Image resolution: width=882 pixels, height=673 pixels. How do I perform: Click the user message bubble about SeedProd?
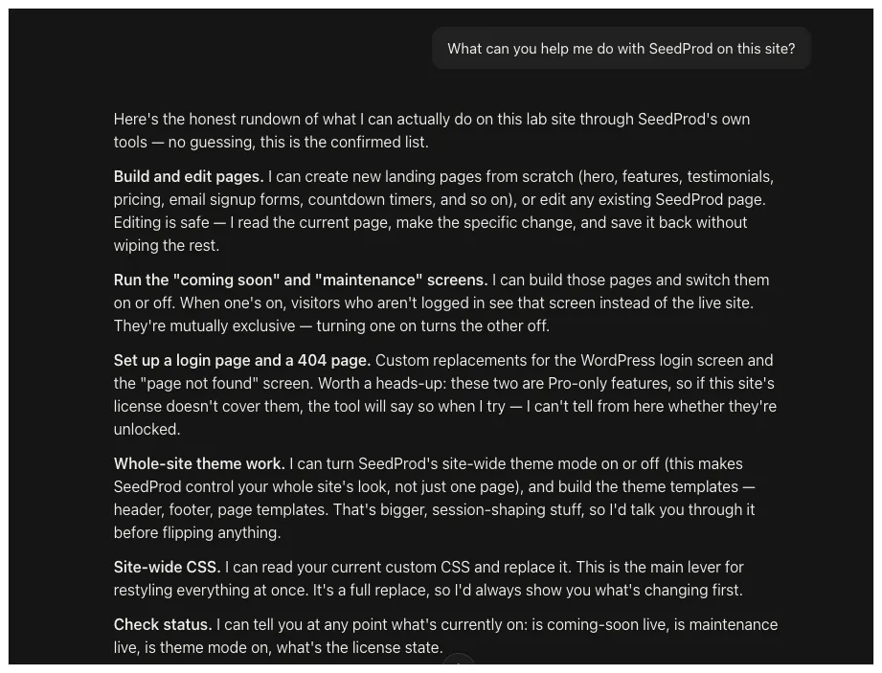pyautogui.click(x=621, y=49)
